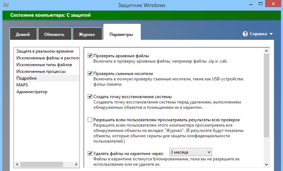This screenshot has height=171, width=283.
Task: Click the settings pane scroll up arrow
Action: tap(266, 51)
